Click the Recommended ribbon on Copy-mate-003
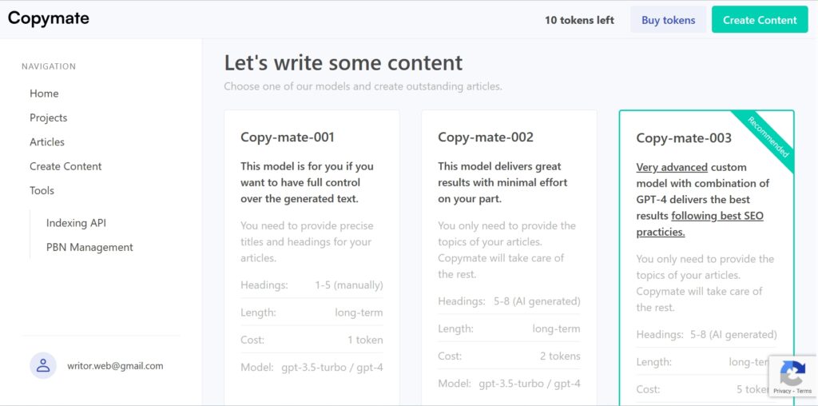Viewport: 818px width, 406px height. click(x=768, y=137)
